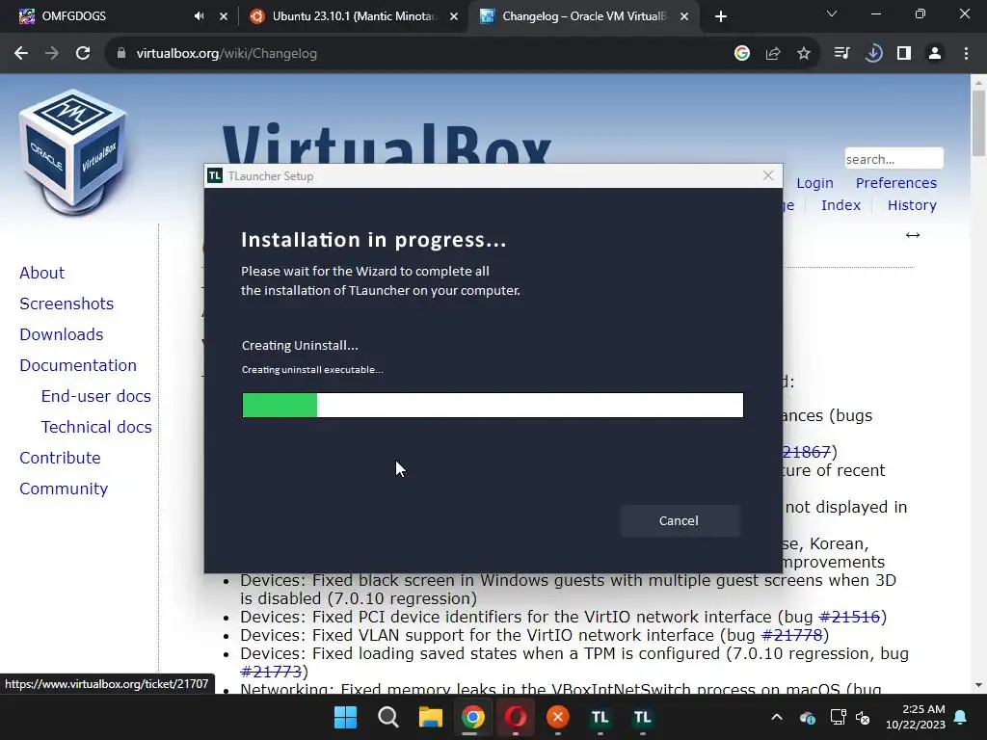The image size is (987, 740).
Task: Open the network tray icon
Action: [x=838, y=717]
